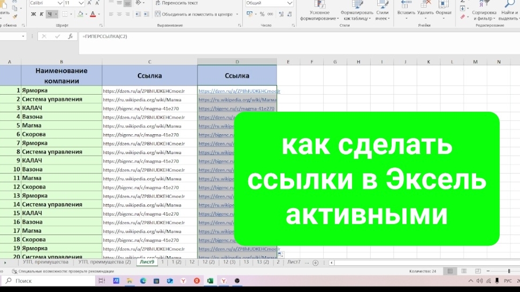Open Excel from the Windows taskbar
Image resolution: width=520 pixels, height=292 pixels.
tap(210, 281)
